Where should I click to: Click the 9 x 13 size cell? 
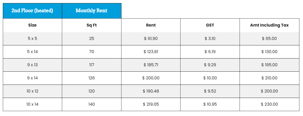pos(32,65)
